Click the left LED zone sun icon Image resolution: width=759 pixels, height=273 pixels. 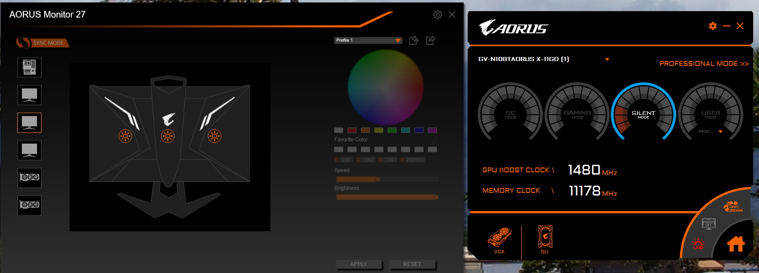125,136
